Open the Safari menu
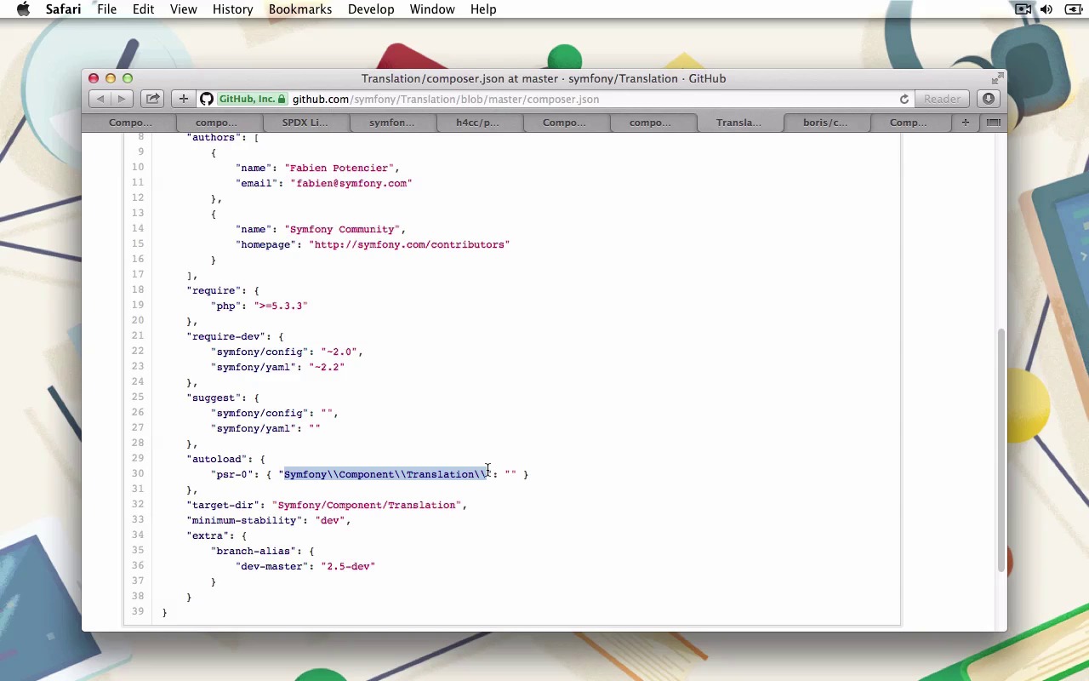 click(63, 9)
